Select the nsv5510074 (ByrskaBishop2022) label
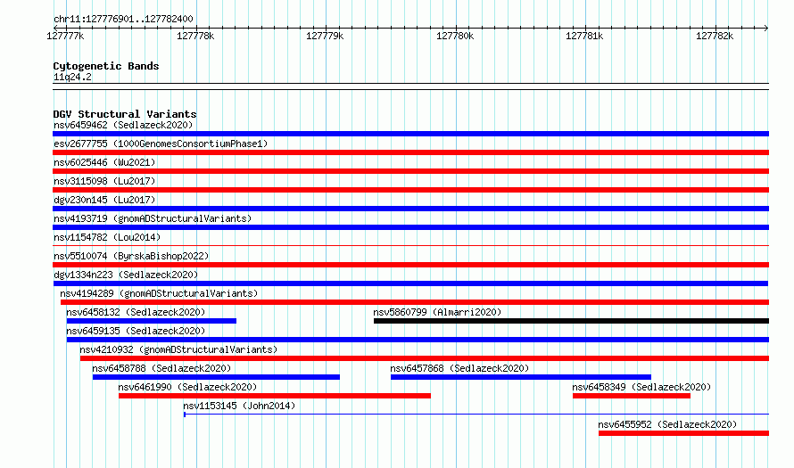Image resolution: width=794 pixels, height=468 pixels. pyautogui.click(x=131, y=256)
